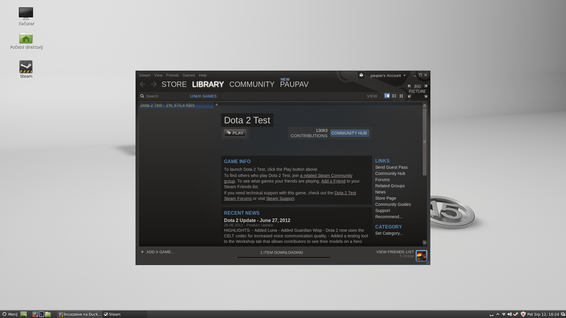The height and width of the screenshot is (318, 566).
Task: Click the shield update tray icon
Action: click(x=523, y=314)
